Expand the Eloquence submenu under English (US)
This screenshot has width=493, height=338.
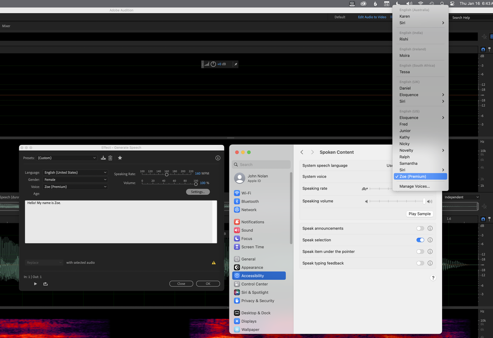click(420, 118)
